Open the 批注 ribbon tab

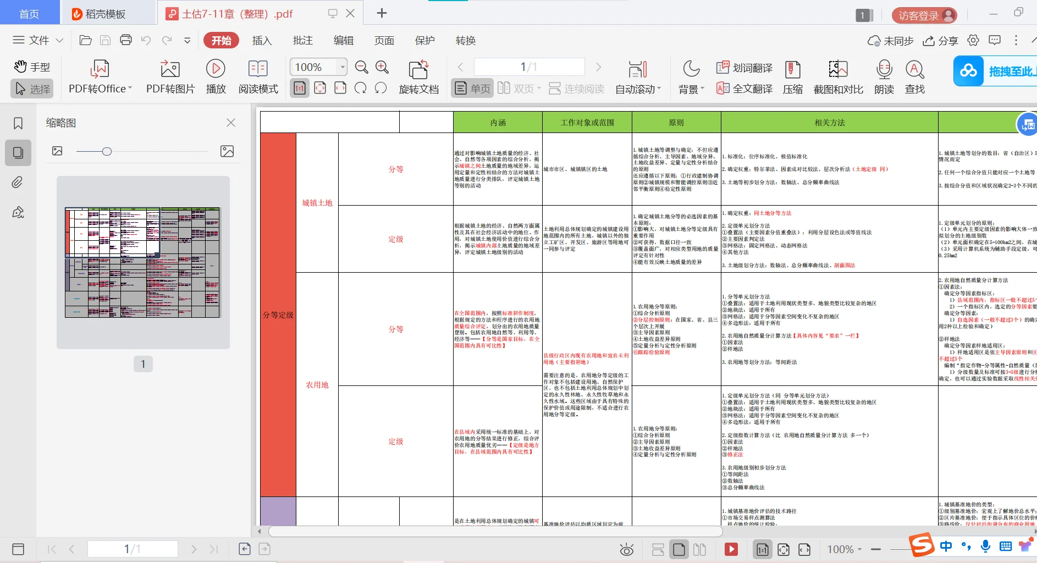pyautogui.click(x=302, y=40)
